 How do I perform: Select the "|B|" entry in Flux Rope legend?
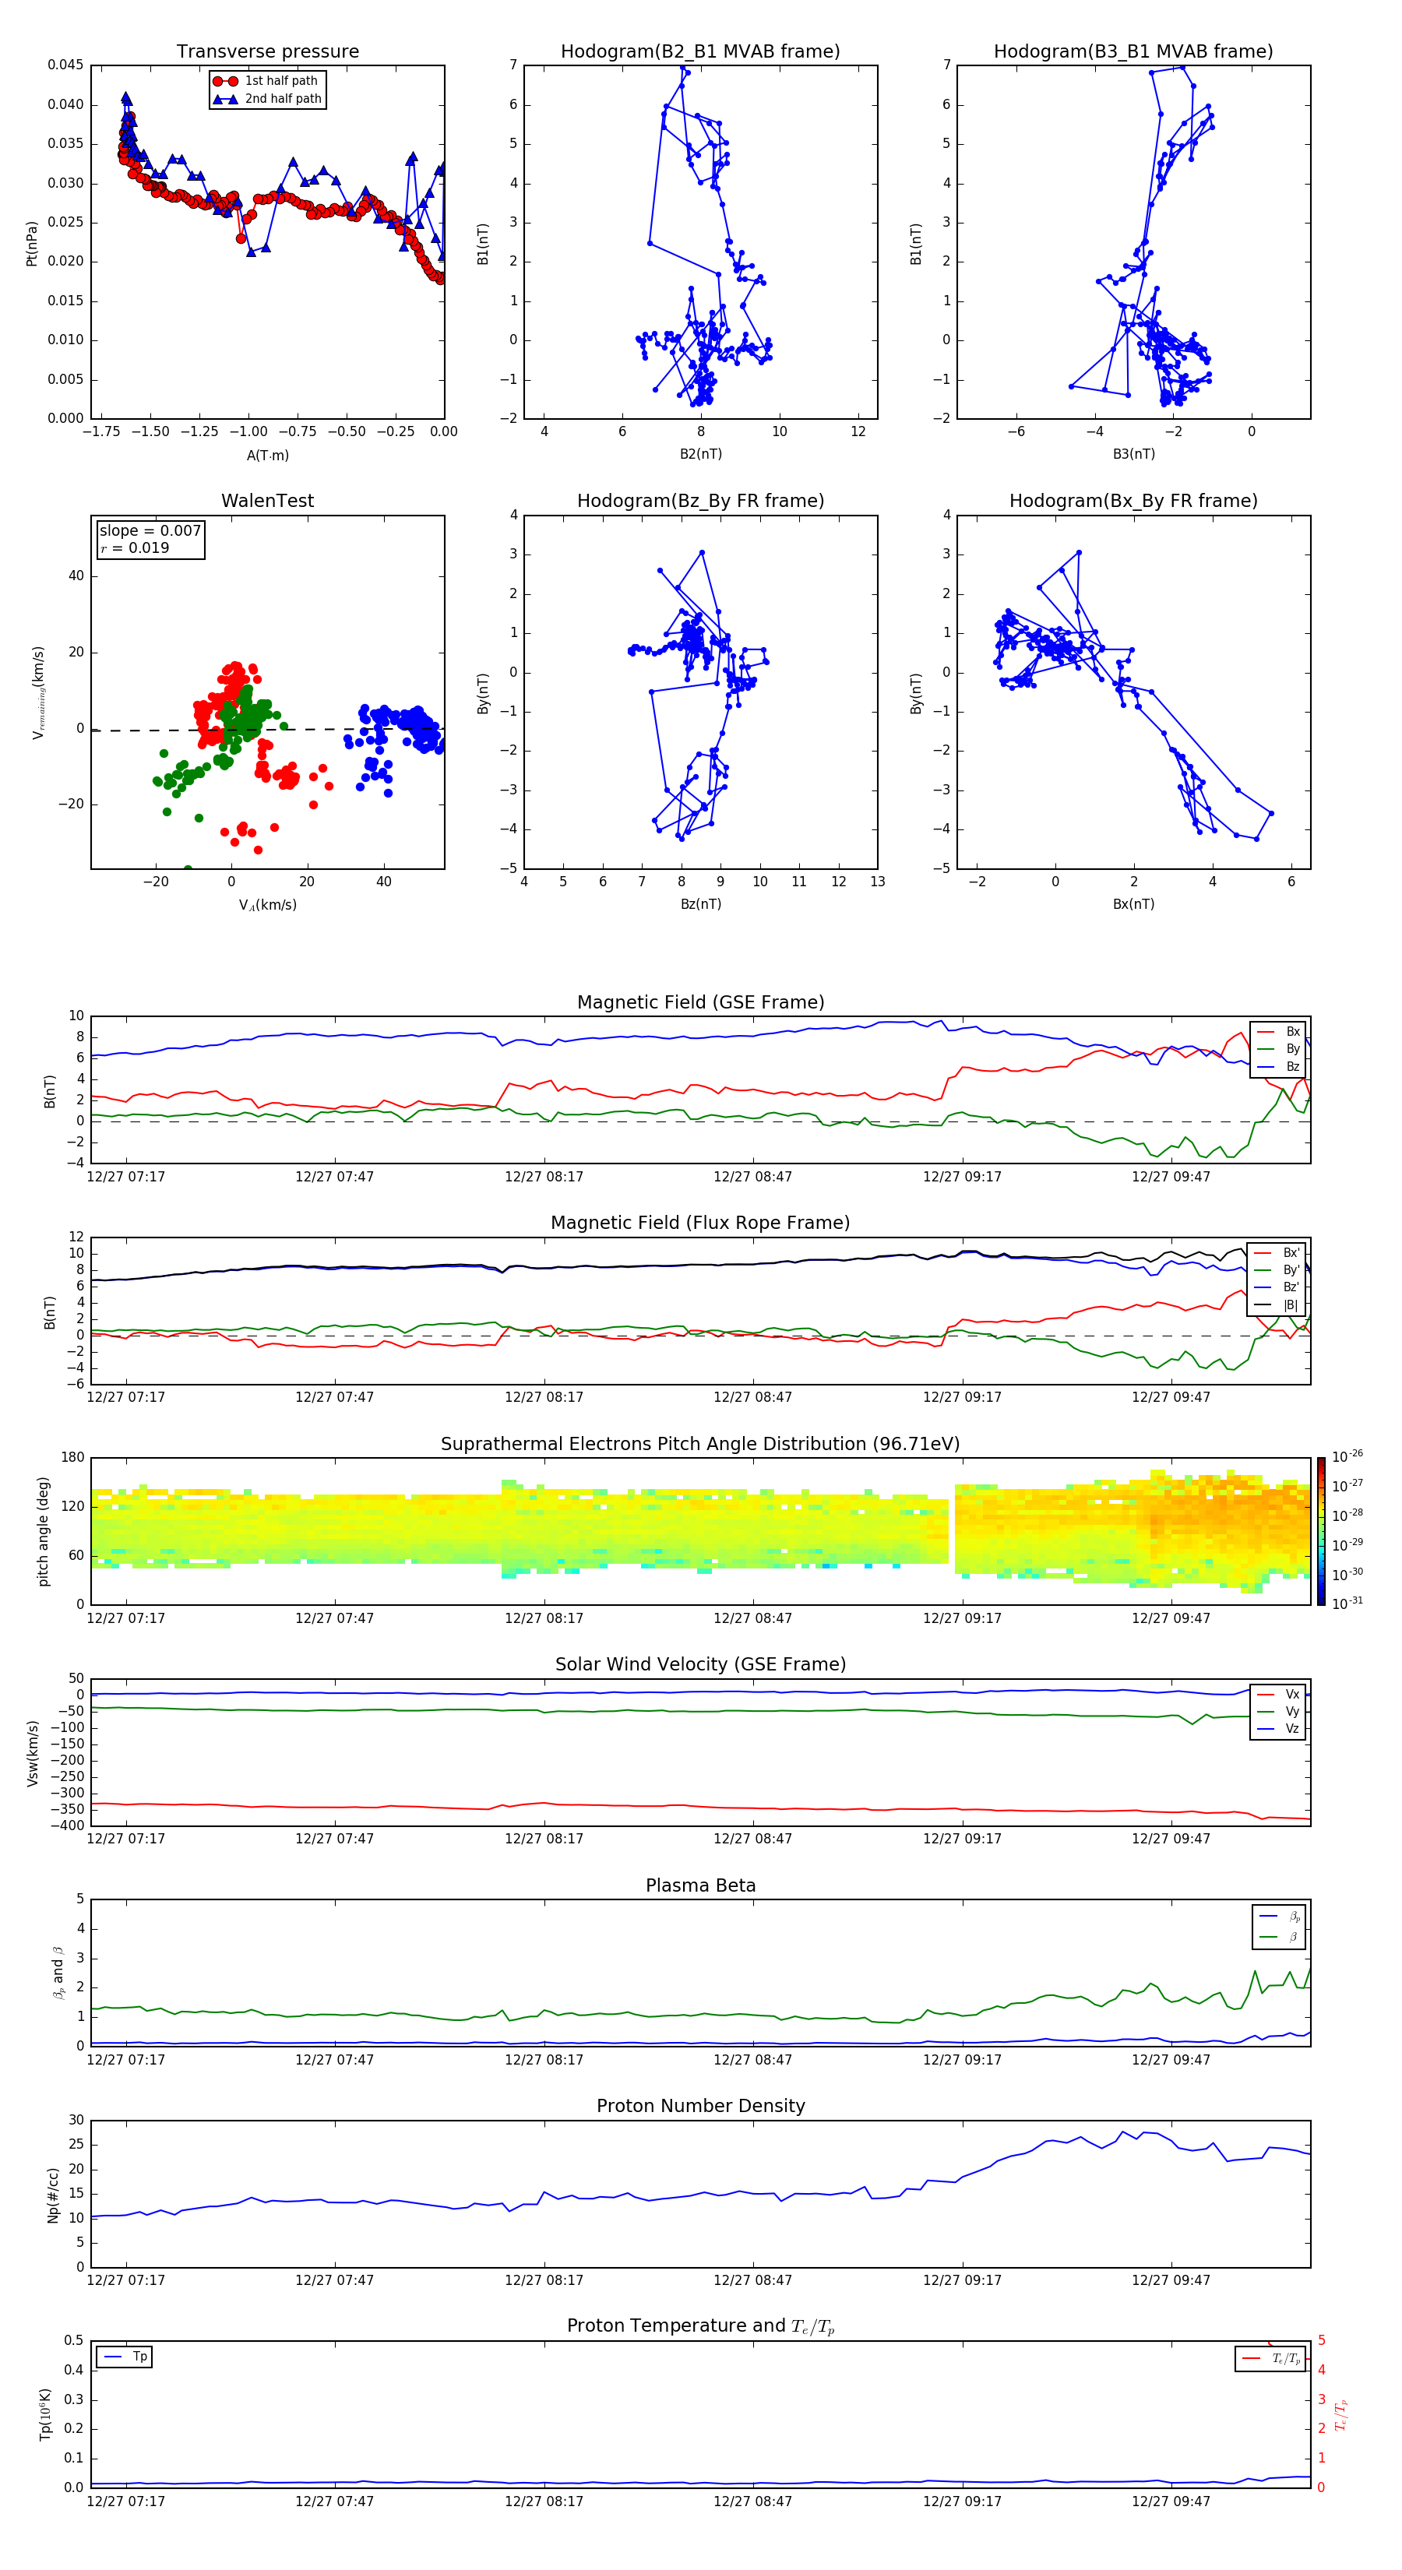pyautogui.click(x=1277, y=1305)
